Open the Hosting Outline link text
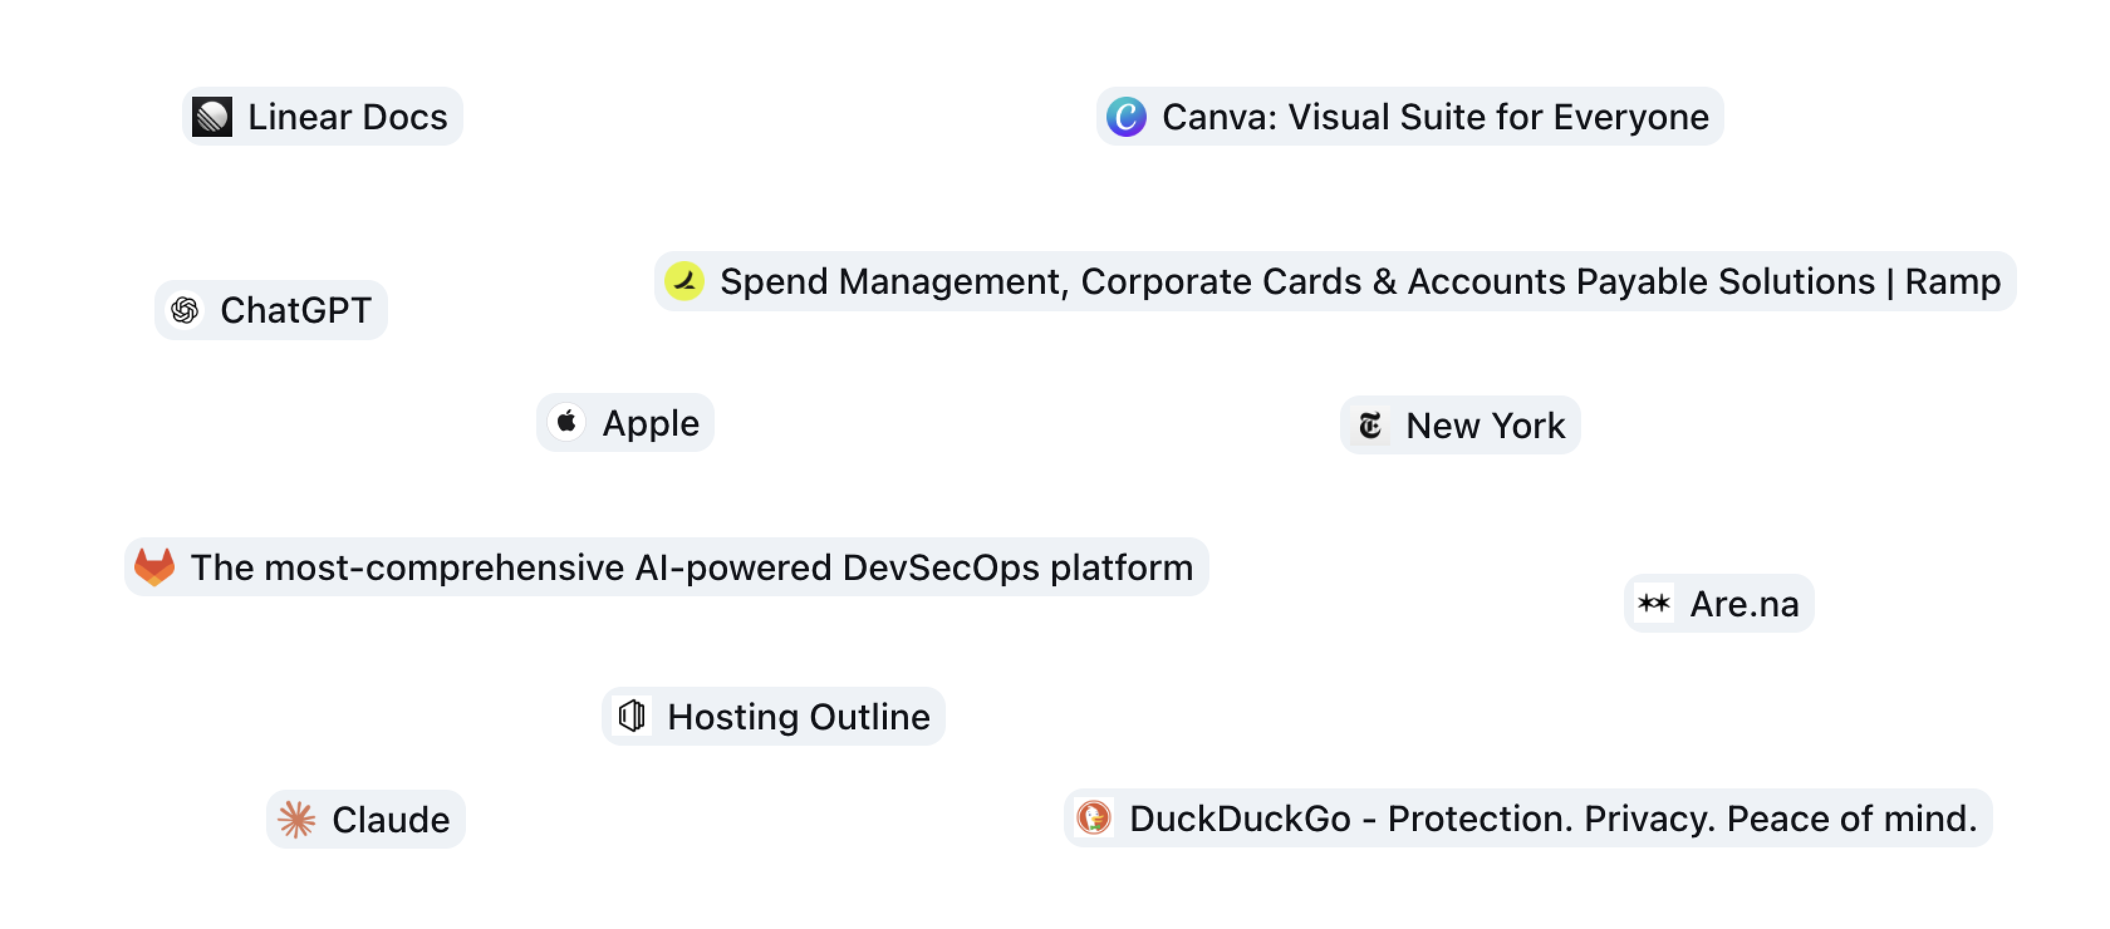The height and width of the screenshot is (929, 2110). (799, 716)
